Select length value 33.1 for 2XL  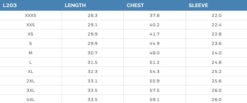click(92, 81)
